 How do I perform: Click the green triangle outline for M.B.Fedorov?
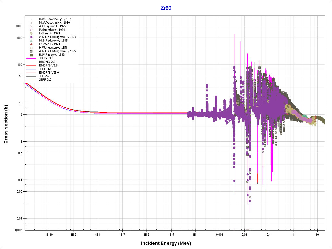(x=31, y=41)
